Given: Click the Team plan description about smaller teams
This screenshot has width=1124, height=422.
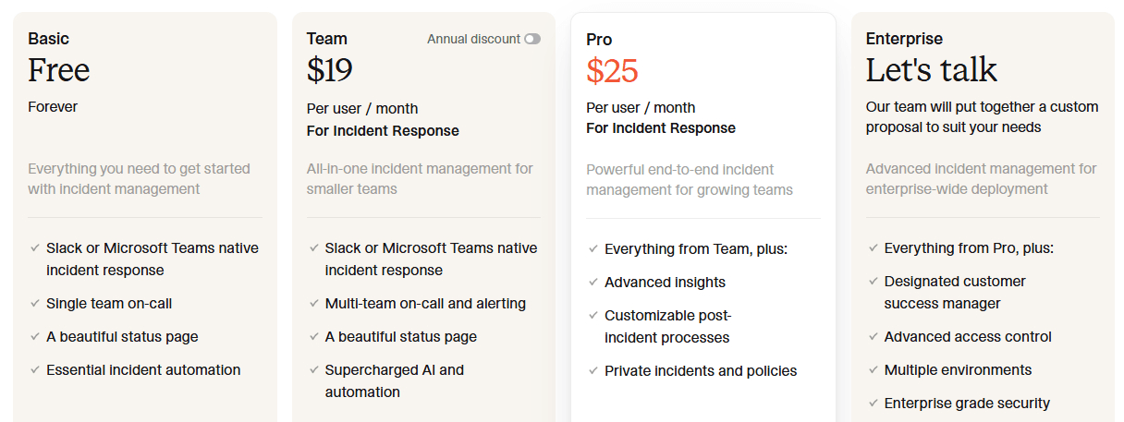Looking at the screenshot, I should [420, 179].
